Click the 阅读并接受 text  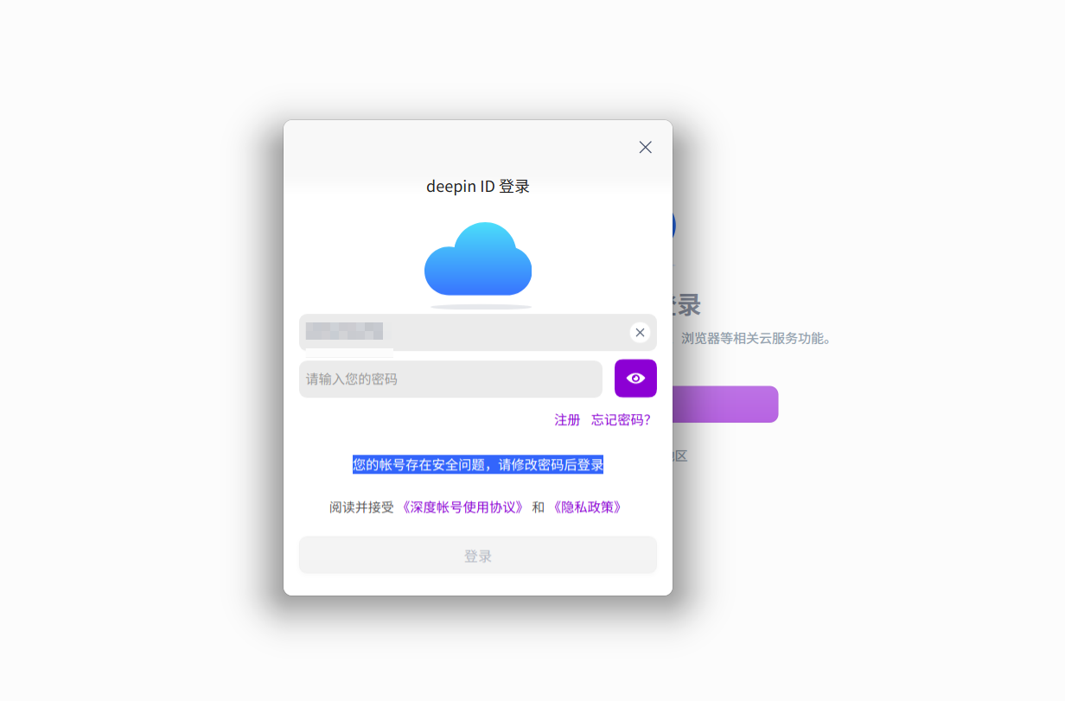tap(361, 507)
